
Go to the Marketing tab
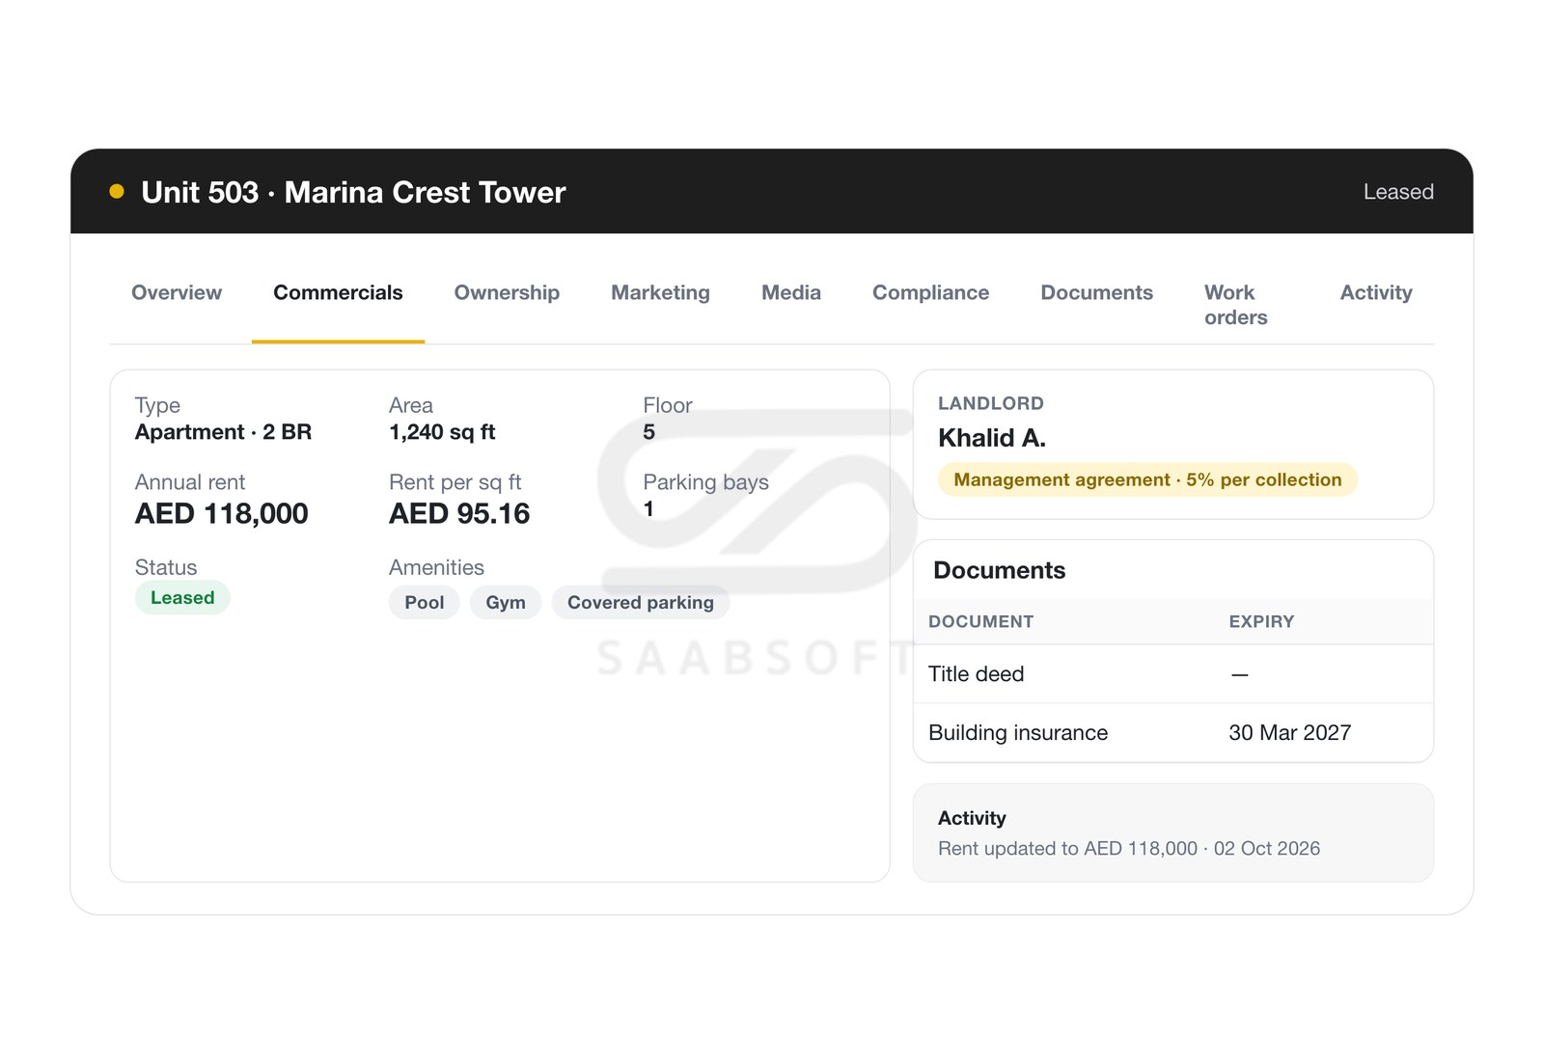coord(660,292)
